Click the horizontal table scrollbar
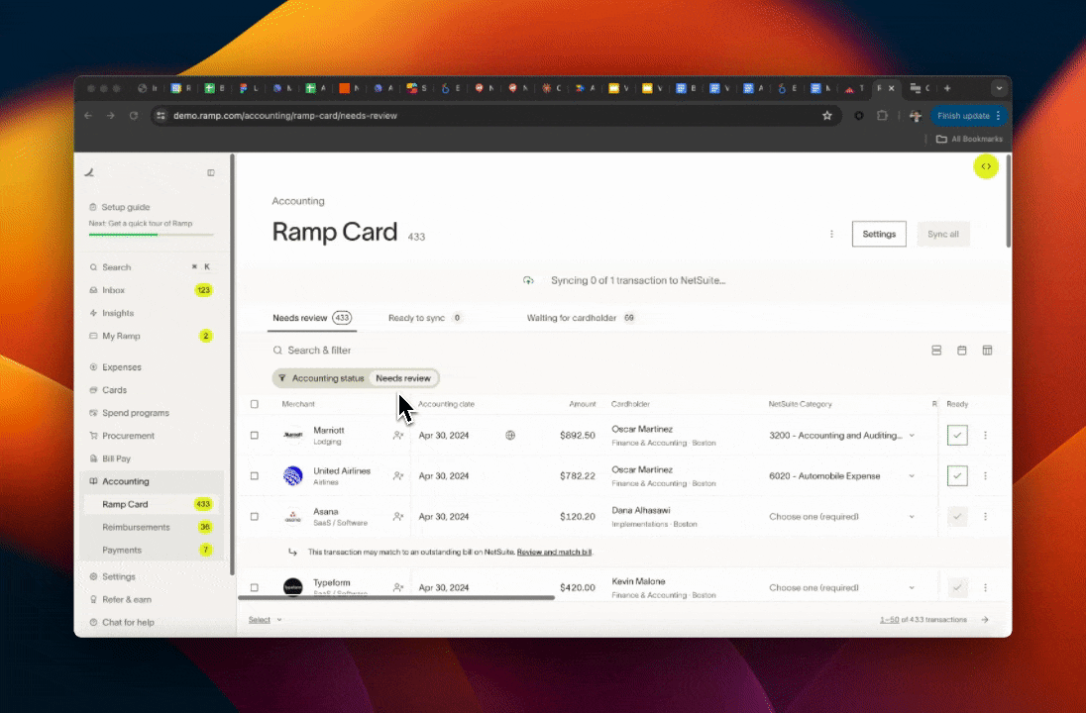The height and width of the screenshot is (713, 1086). 396,597
